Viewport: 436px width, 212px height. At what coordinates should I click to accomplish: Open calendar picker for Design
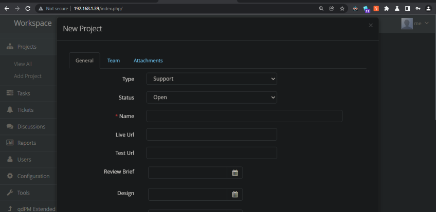point(235,194)
